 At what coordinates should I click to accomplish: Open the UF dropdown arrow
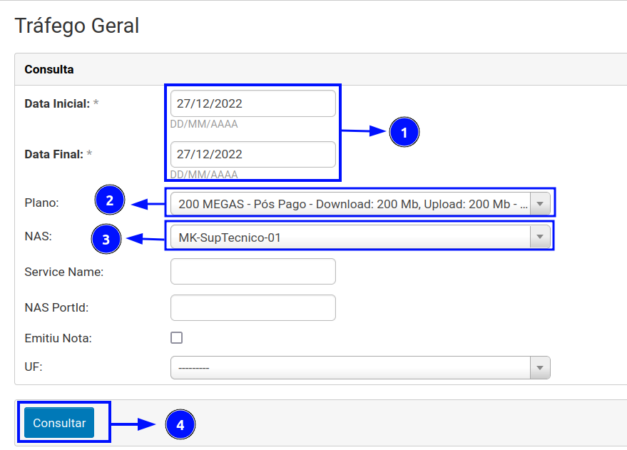click(540, 368)
